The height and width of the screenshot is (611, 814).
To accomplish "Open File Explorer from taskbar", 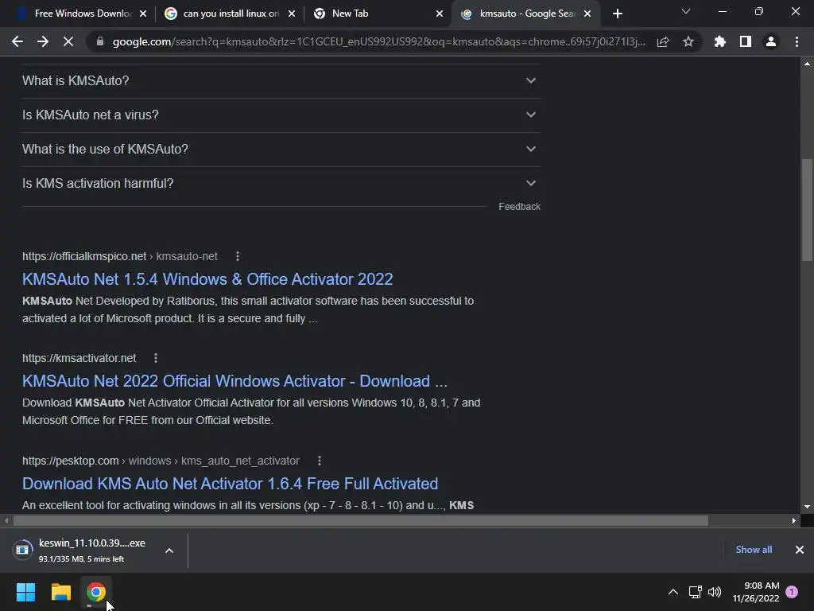I will 60,592.
